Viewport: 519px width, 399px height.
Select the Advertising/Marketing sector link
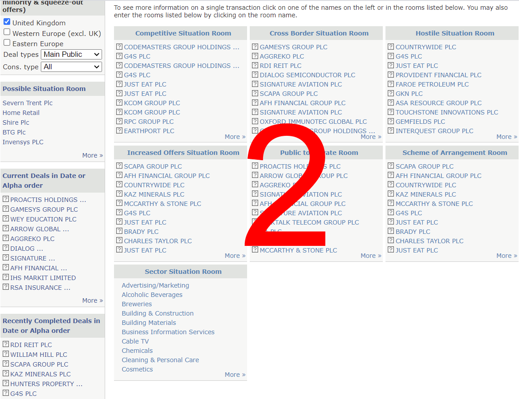click(x=155, y=285)
